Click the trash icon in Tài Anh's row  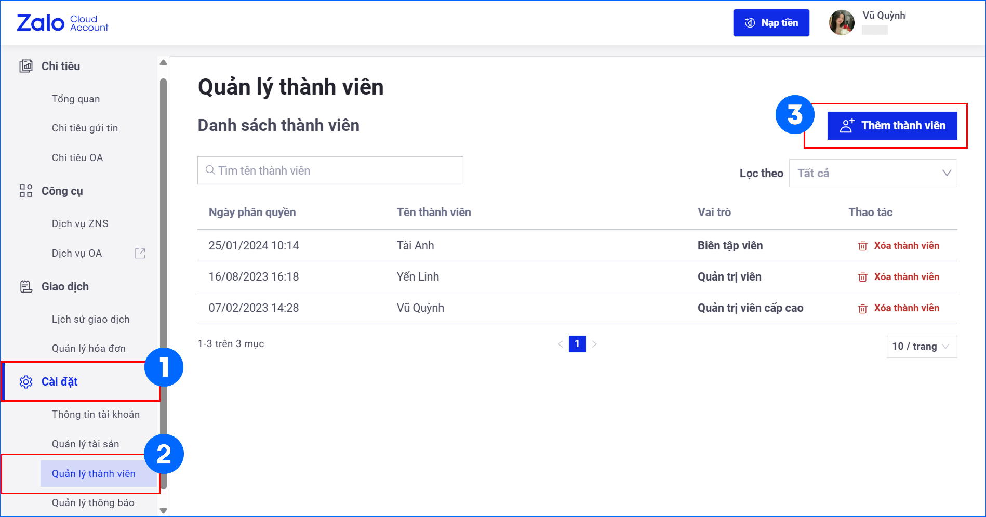(x=862, y=246)
